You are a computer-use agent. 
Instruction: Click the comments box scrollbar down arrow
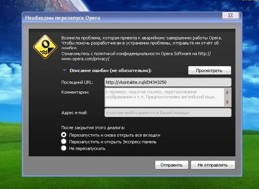[x=227, y=102]
